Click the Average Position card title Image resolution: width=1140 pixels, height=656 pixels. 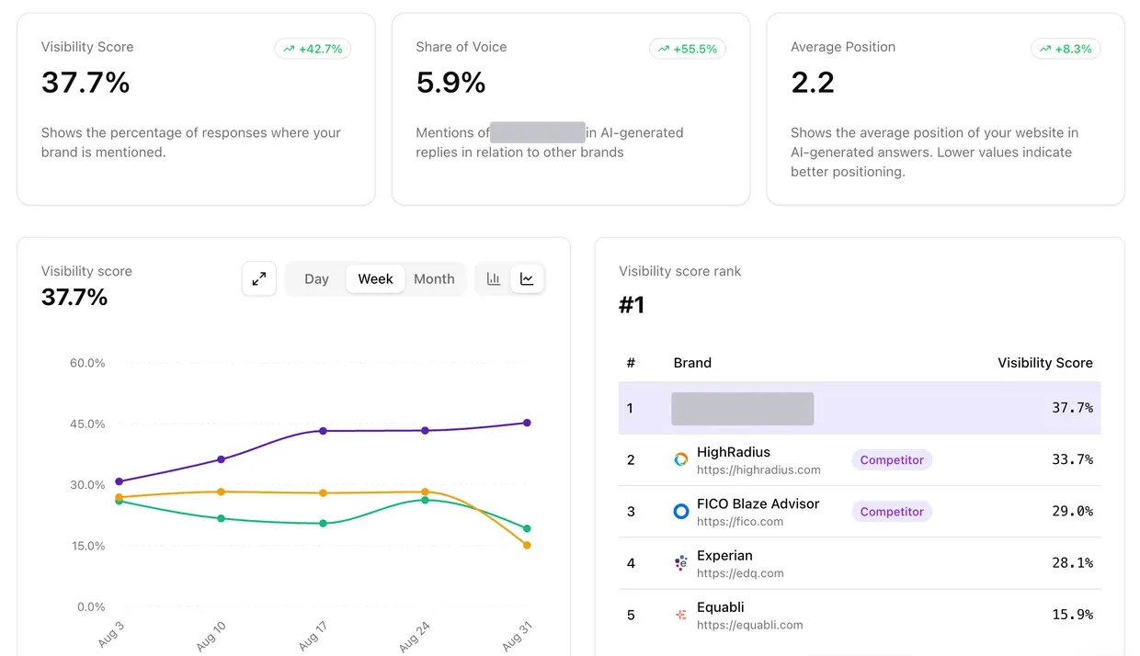843,47
